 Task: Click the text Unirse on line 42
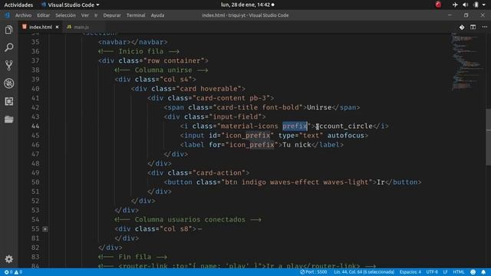coord(319,107)
